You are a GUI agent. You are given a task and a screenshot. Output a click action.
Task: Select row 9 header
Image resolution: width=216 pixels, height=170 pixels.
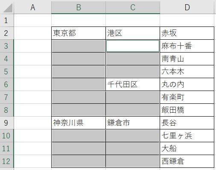point(7,123)
